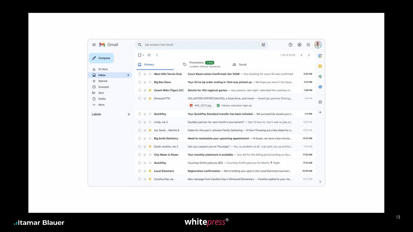This screenshot has width=413, height=232.
Task: Click the Compose button
Action: 101,58
